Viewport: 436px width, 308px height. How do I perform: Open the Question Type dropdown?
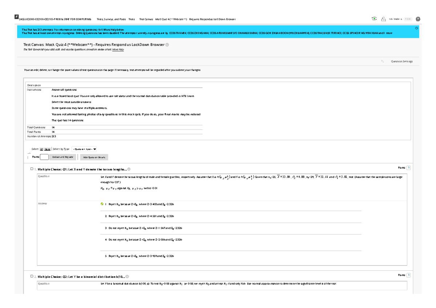pyautogui.click(x=84, y=149)
